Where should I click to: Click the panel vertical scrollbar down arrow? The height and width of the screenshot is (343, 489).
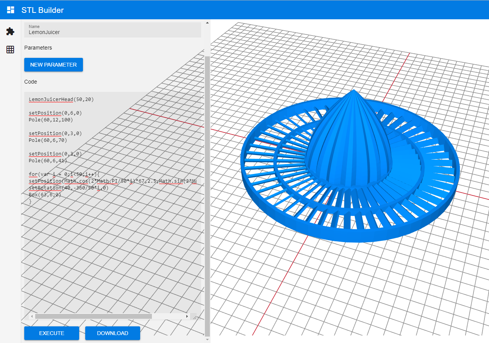[207, 340]
